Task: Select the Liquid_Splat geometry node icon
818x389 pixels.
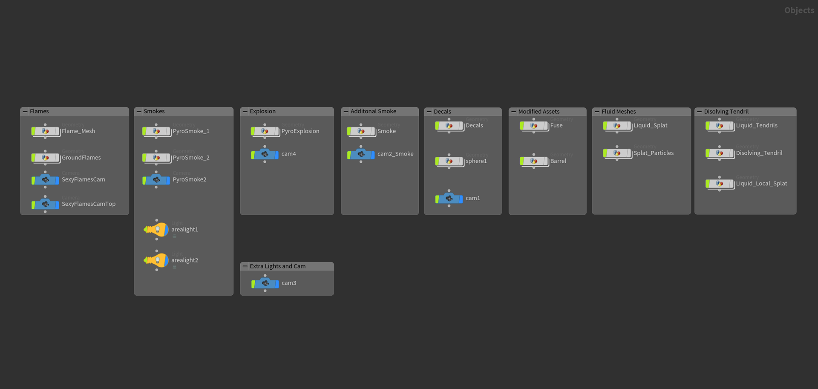Action: 617,126
